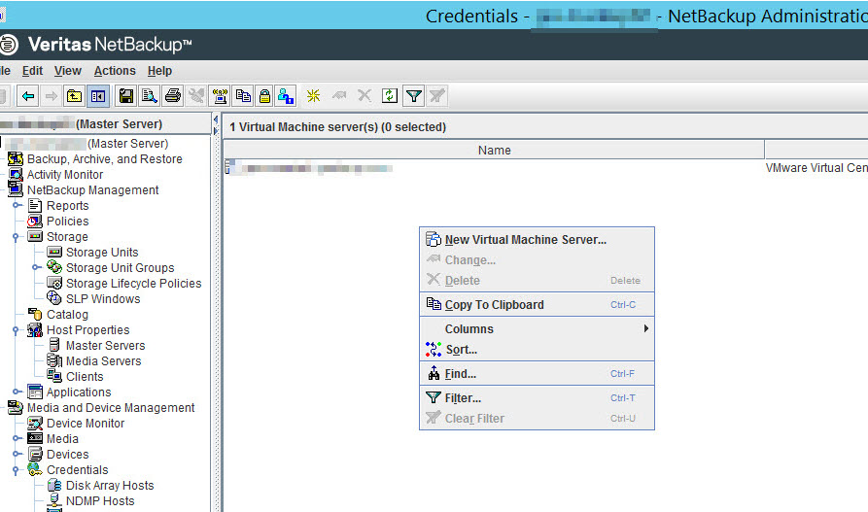Open the Columns submenu

pyautogui.click(x=537, y=328)
